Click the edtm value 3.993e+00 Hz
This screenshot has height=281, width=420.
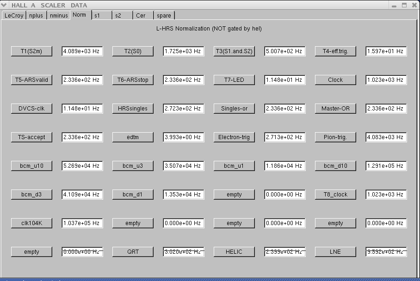[x=184, y=137]
